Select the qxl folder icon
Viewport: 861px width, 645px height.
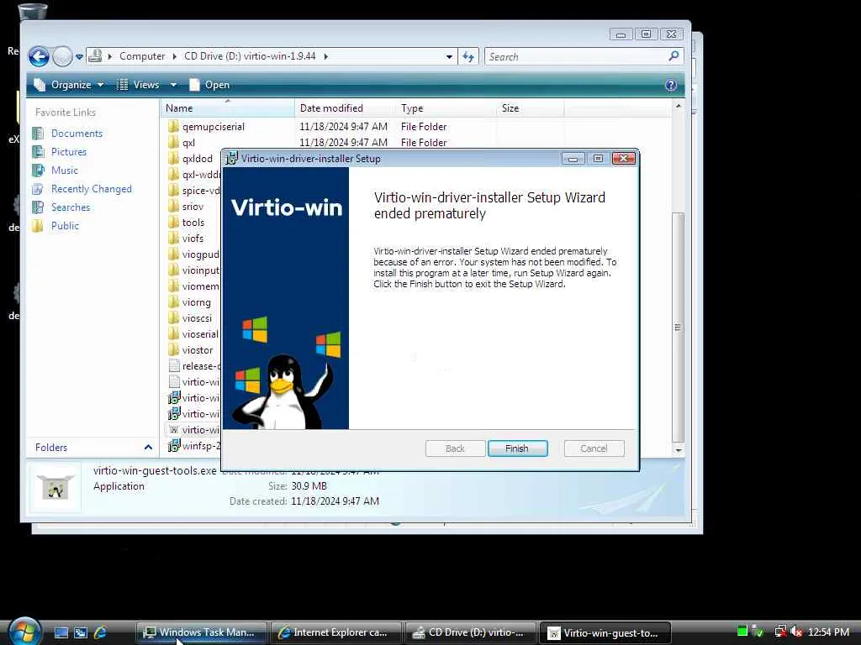[x=174, y=143]
